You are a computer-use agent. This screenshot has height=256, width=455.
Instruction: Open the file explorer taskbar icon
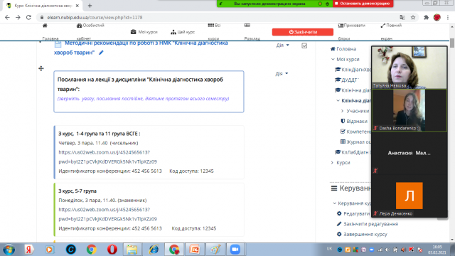click(132, 250)
